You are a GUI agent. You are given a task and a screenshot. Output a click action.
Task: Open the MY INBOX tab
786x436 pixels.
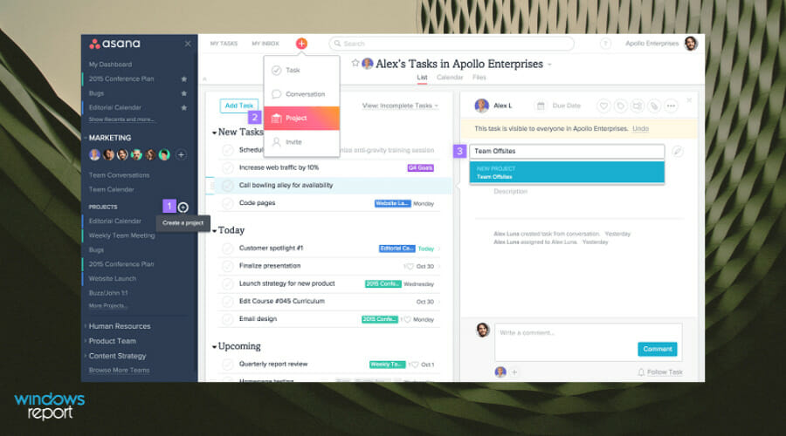point(265,44)
